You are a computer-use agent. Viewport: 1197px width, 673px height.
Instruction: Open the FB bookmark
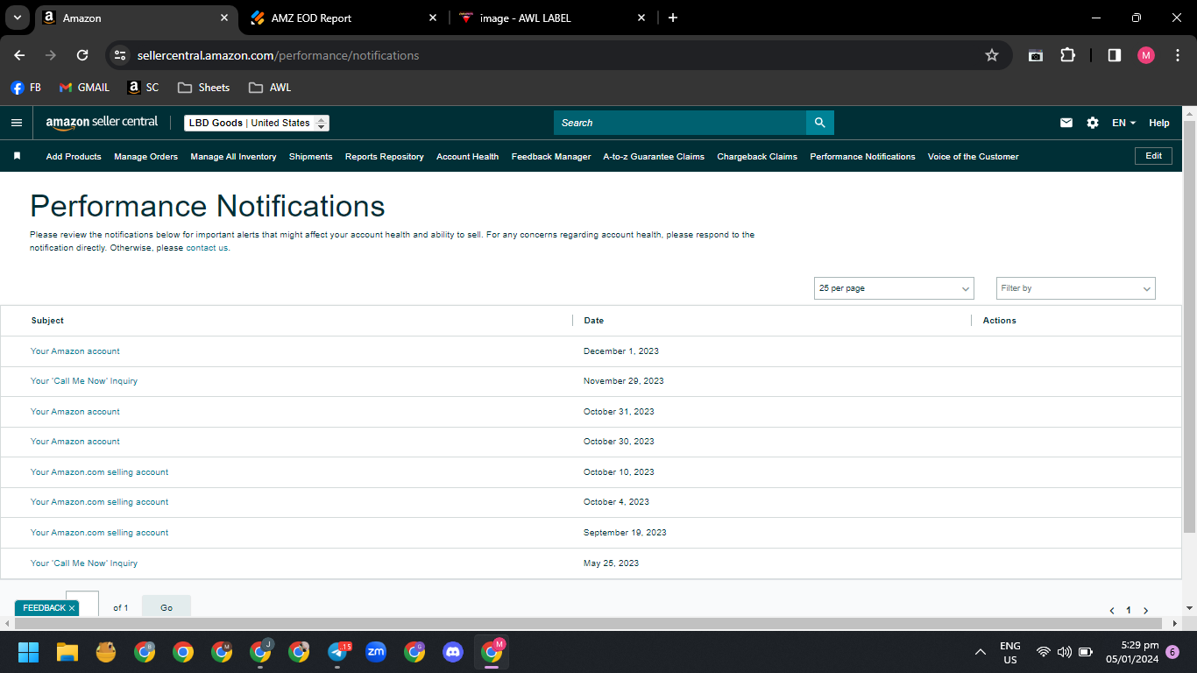tap(25, 88)
